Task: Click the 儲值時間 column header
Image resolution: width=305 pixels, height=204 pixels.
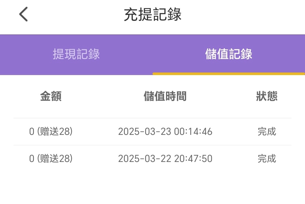Action: tap(165, 96)
